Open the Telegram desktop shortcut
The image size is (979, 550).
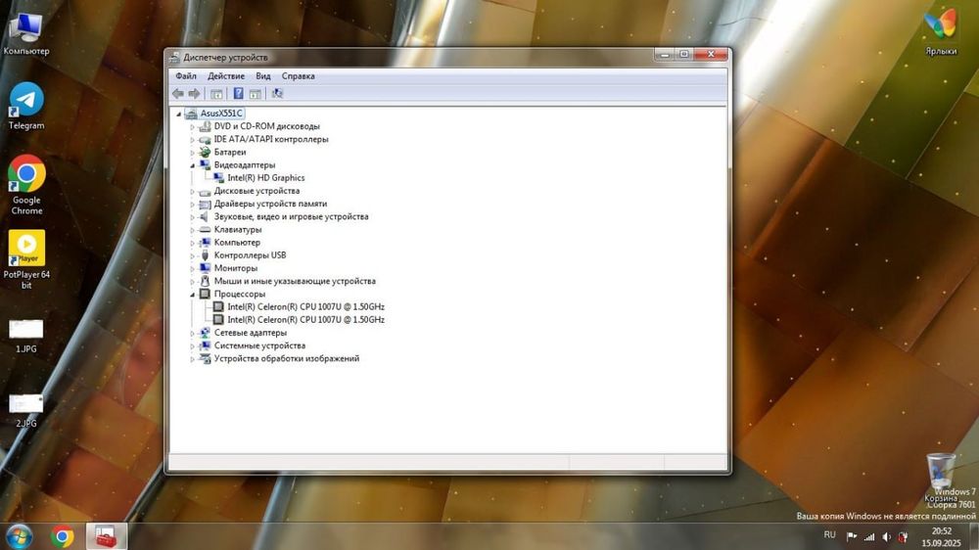(x=26, y=106)
